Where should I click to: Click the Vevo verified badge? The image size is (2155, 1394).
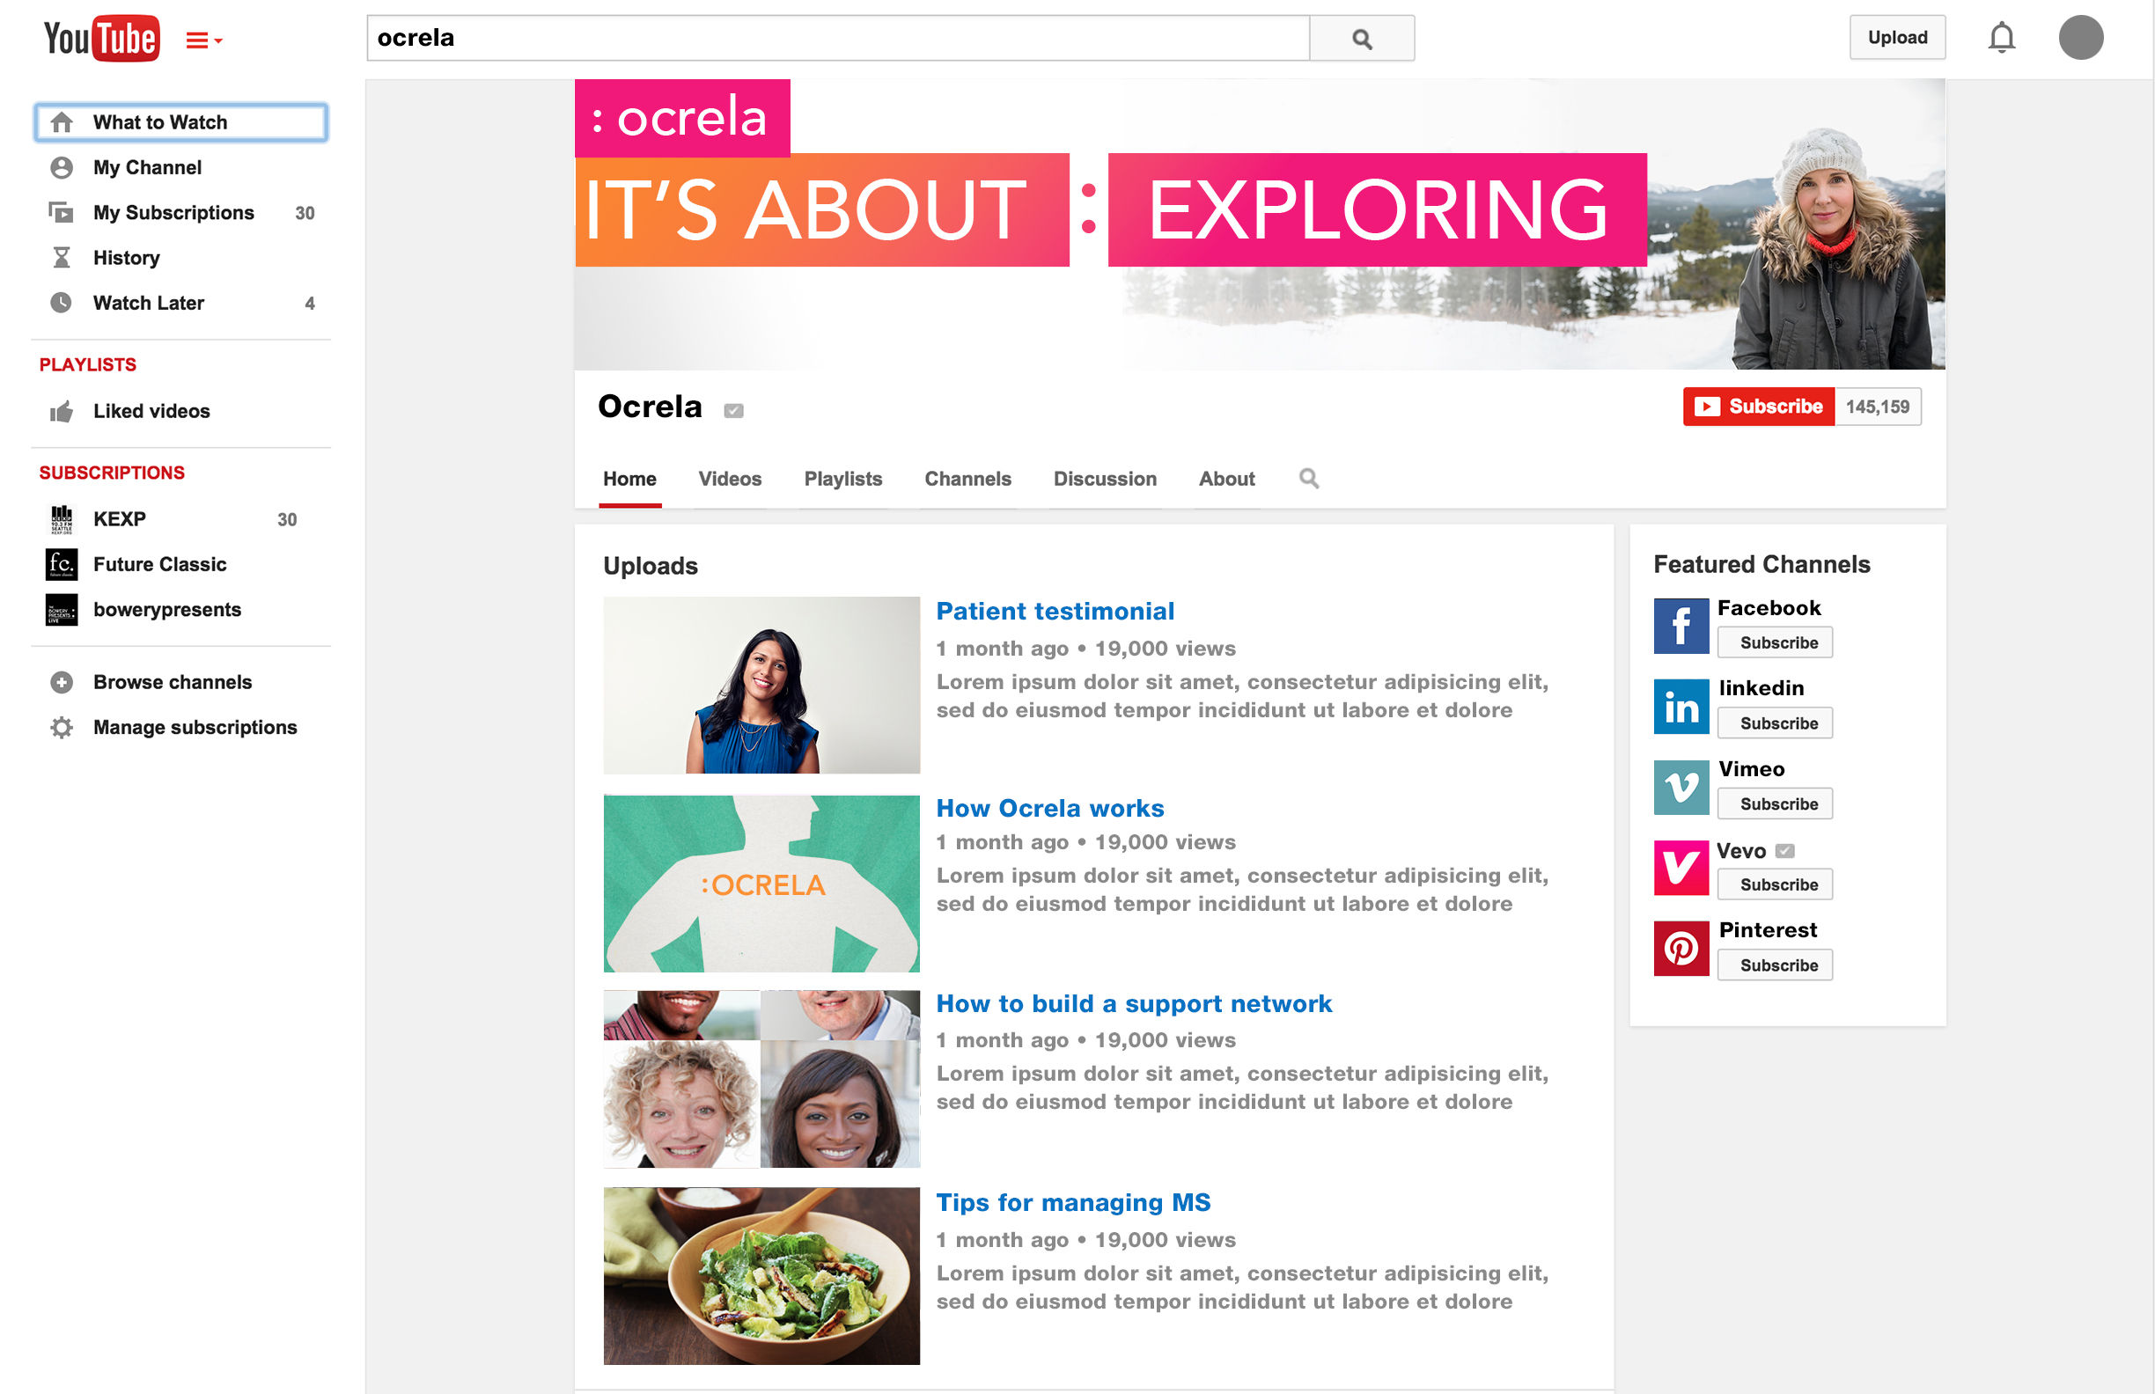pyautogui.click(x=1784, y=851)
